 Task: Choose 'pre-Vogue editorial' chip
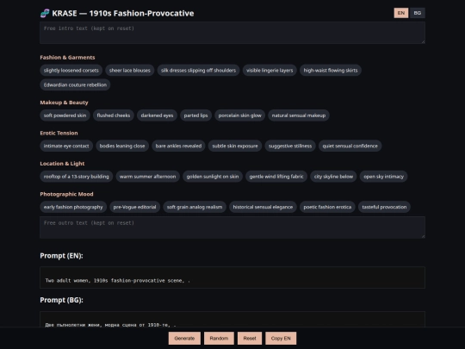pos(134,207)
